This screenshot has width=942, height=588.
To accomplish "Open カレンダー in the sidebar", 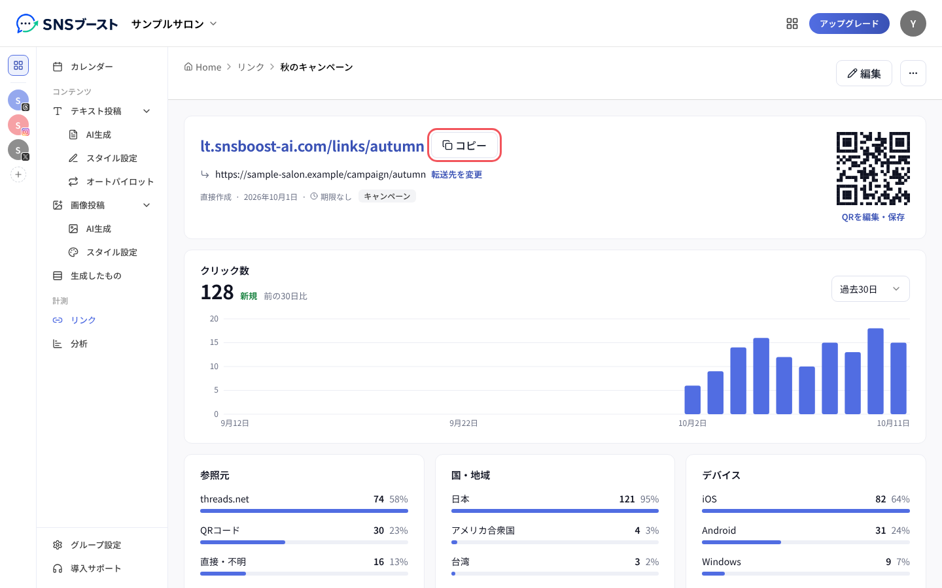I will 102,67.
